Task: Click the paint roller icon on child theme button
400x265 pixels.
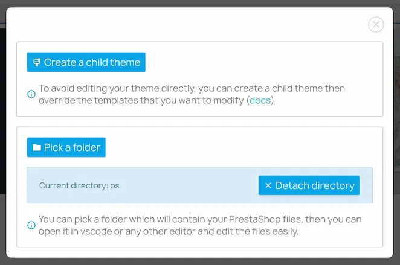Action: (x=37, y=62)
